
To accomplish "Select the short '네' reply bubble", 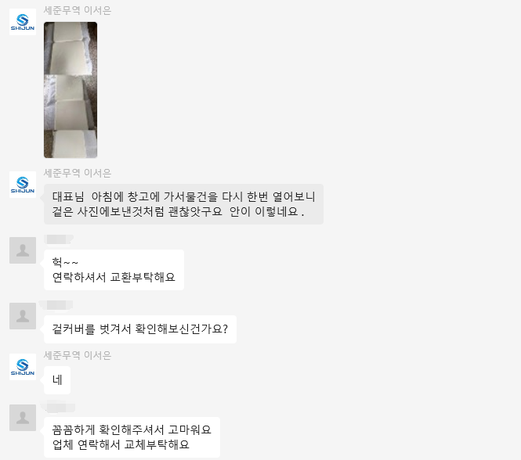I will (57, 380).
